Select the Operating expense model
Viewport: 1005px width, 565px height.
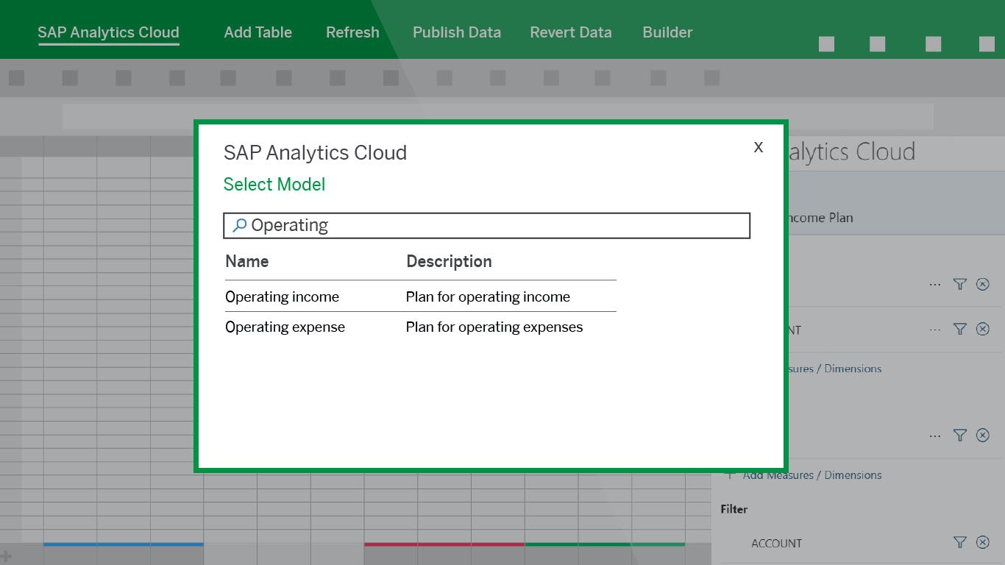click(285, 327)
